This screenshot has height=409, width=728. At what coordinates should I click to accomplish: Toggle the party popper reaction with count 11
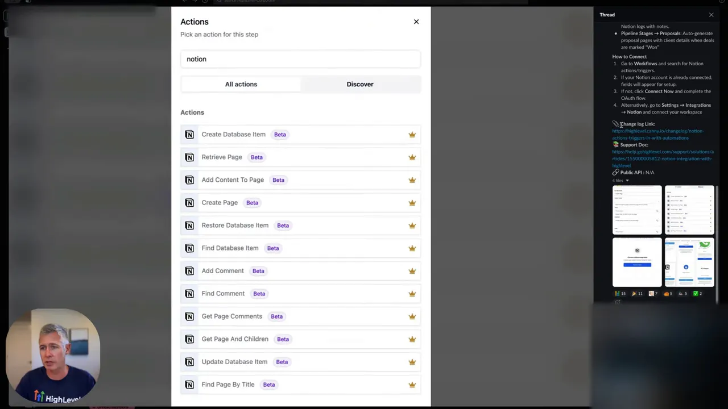pos(636,293)
